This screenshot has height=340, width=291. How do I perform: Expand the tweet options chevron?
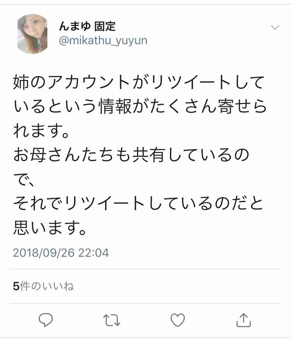275,27
